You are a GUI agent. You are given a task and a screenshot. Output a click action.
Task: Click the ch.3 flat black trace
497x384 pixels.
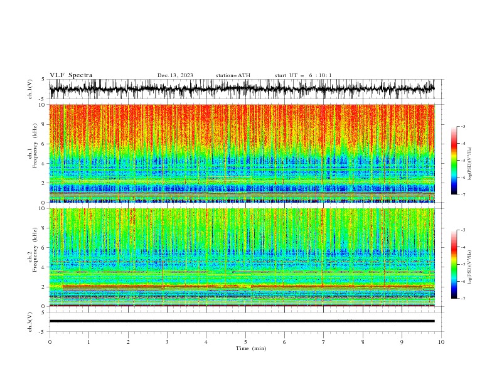pyautogui.click(x=242, y=321)
